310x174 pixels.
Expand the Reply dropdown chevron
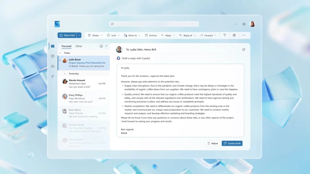pos(174,36)
